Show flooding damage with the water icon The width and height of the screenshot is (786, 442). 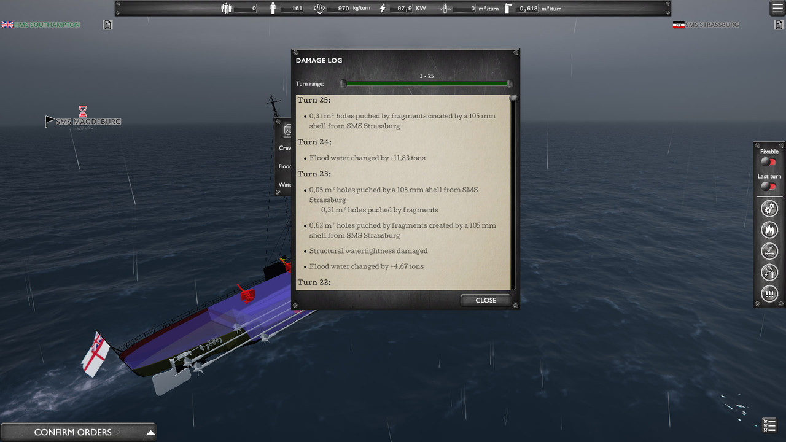pos(769,251)
